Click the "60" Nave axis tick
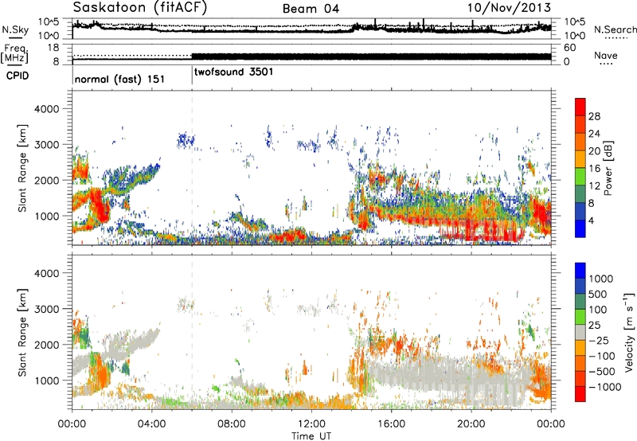The image size is (637, 441). click(570, 48)
